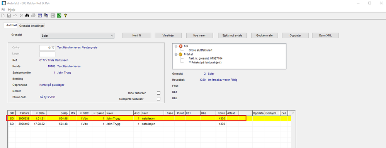386x148 pixels.
Task: Click the Dann XML button
Action: click(x=325, y=36)
